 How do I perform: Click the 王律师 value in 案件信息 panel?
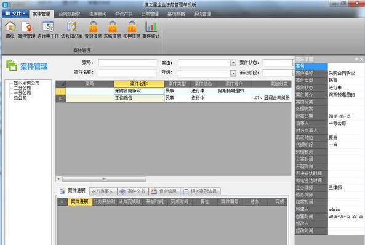pos(335,188)
